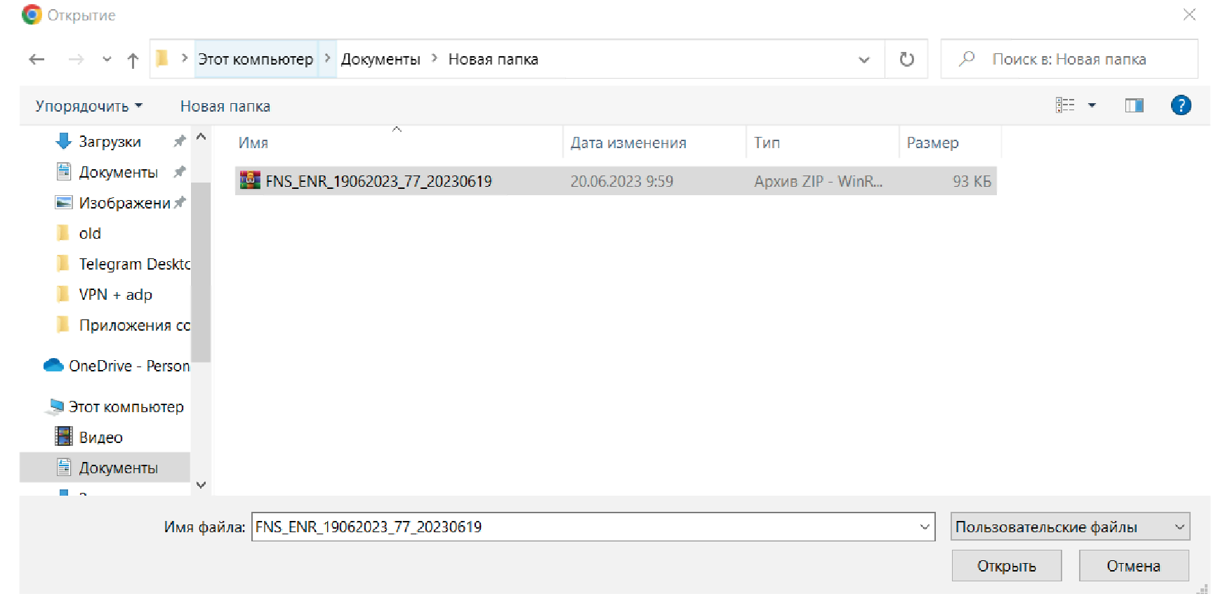Refresh the current folder view
Image resolution: width=1230 pixels, height=601 pixels.
[906, 60]
